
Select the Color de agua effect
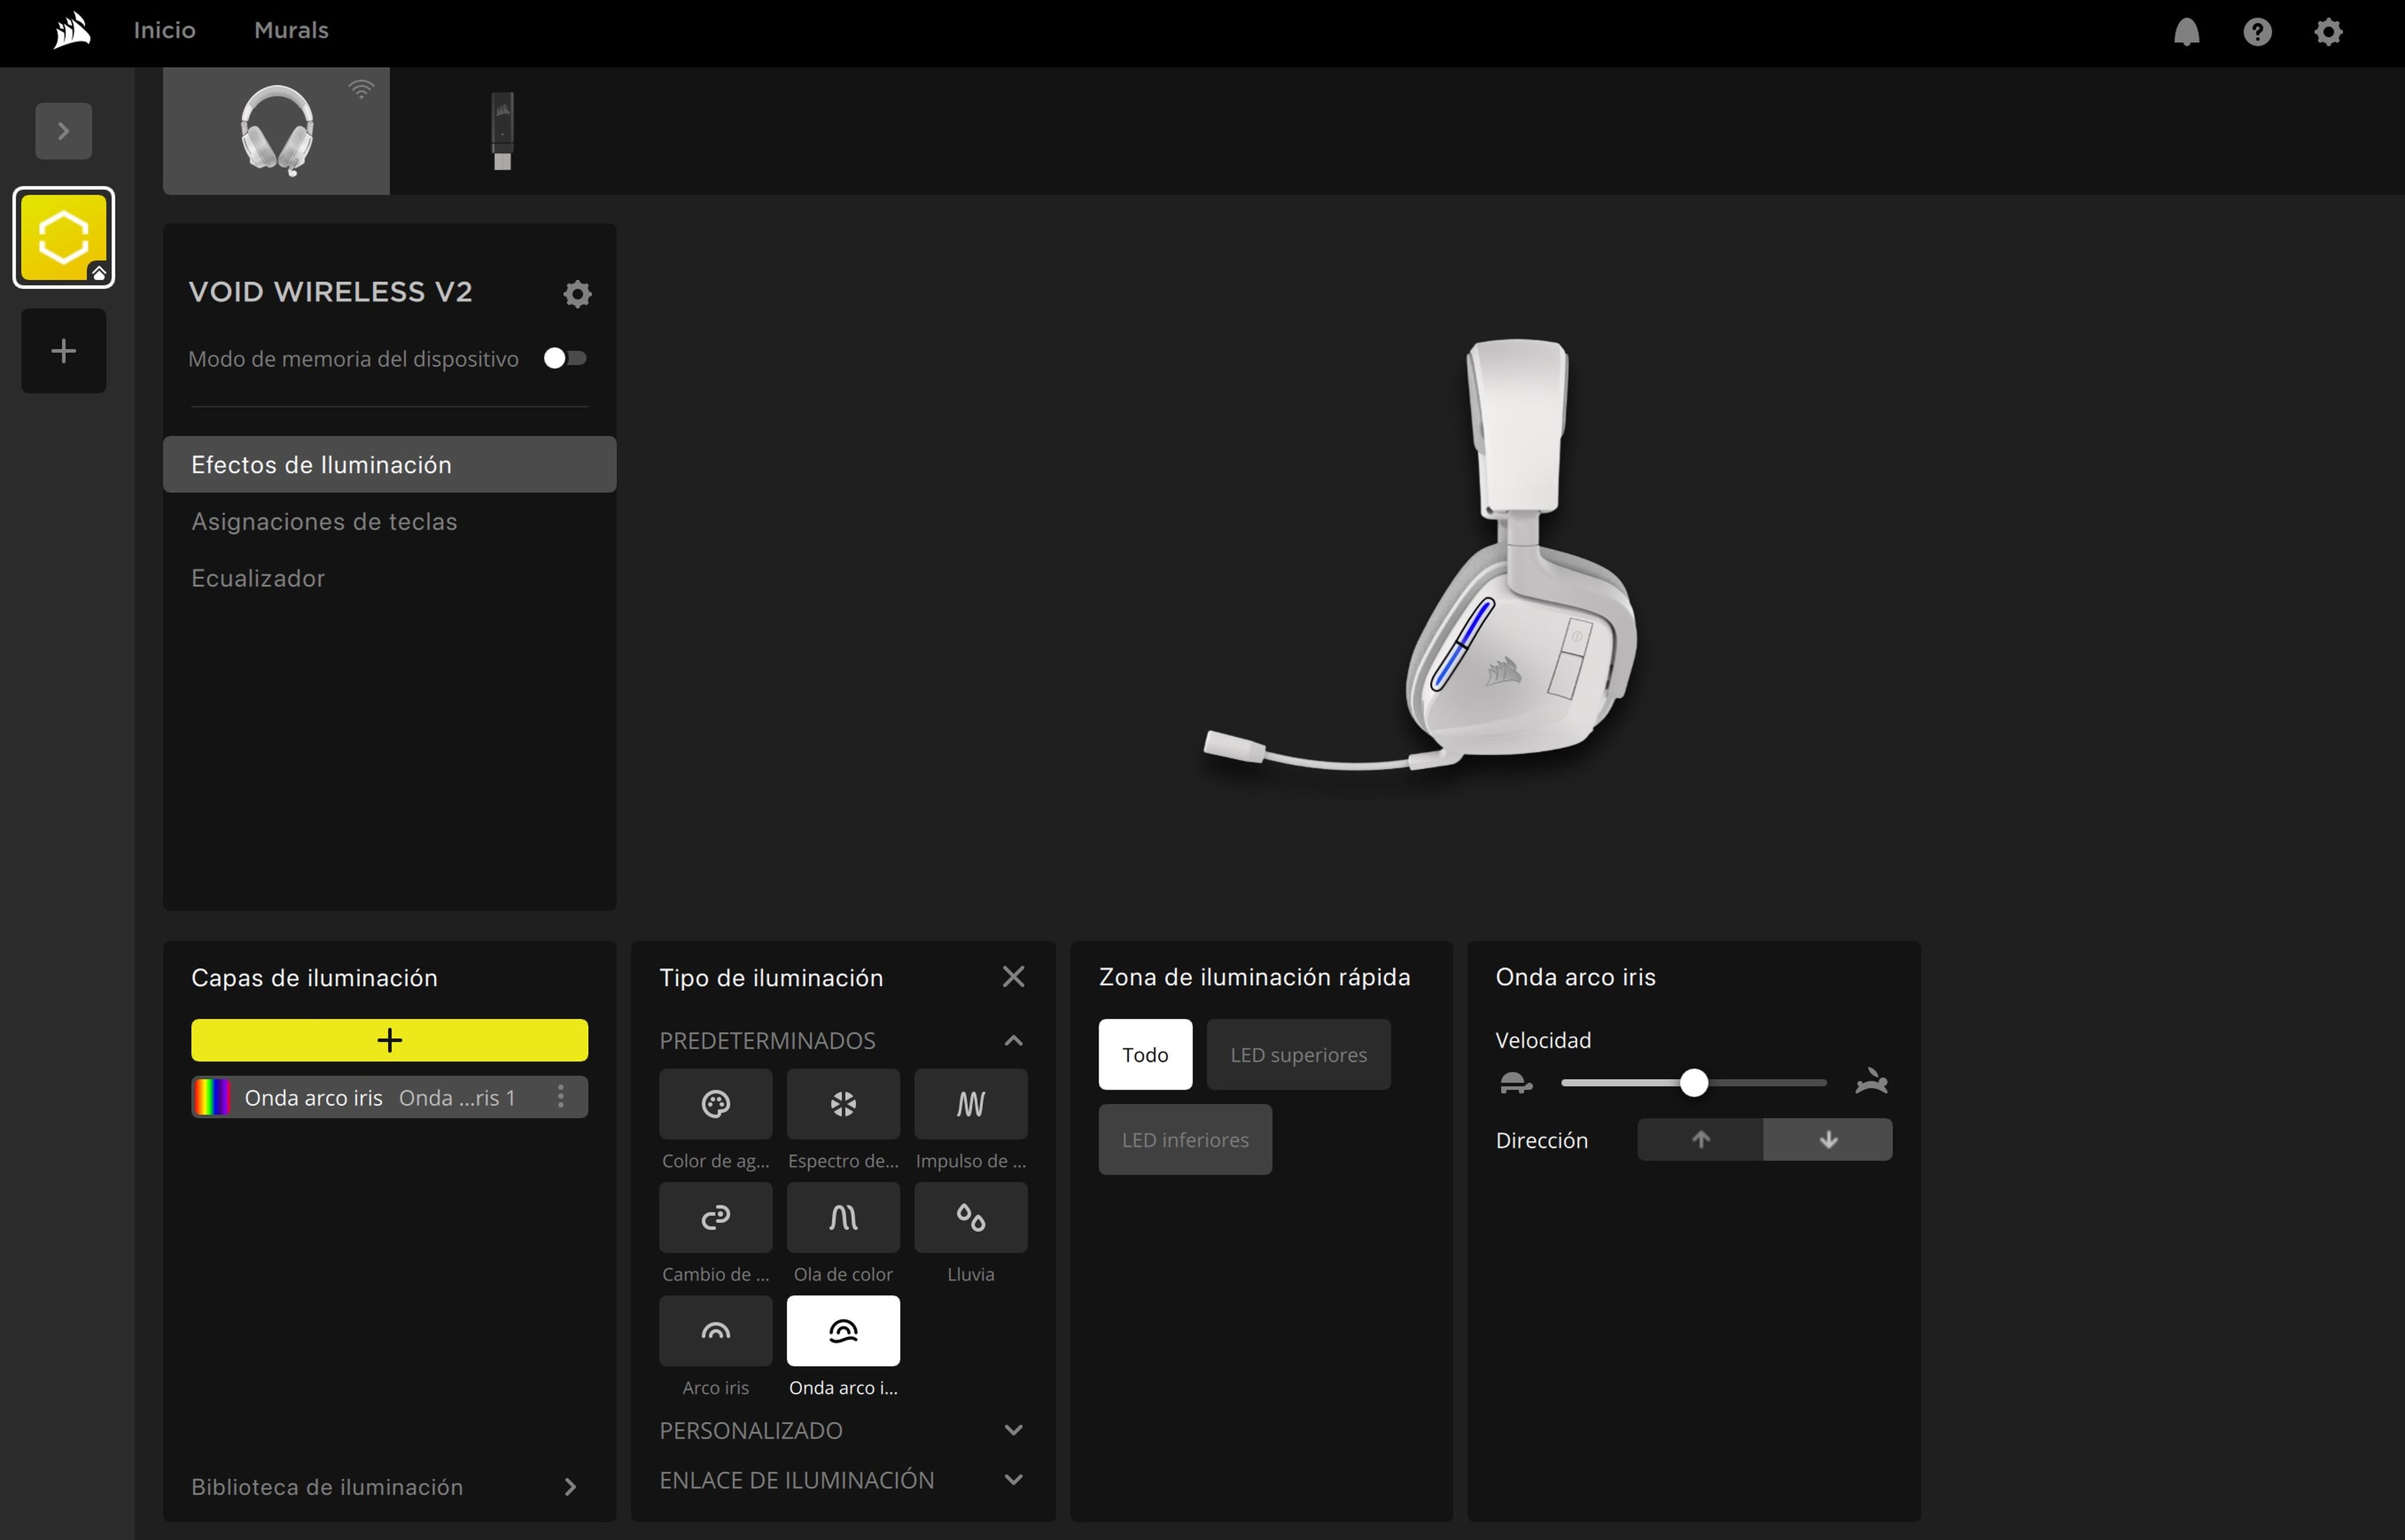coord(714,1104)
